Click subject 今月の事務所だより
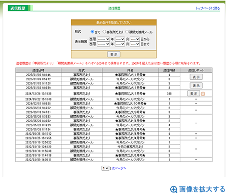The width and height of the screenshot is (228, 195). (130, 147)
